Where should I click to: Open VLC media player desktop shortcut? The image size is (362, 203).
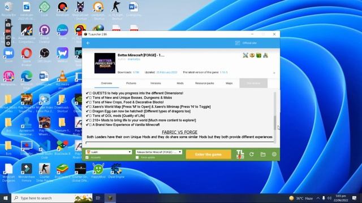click(x=62, y=80)
